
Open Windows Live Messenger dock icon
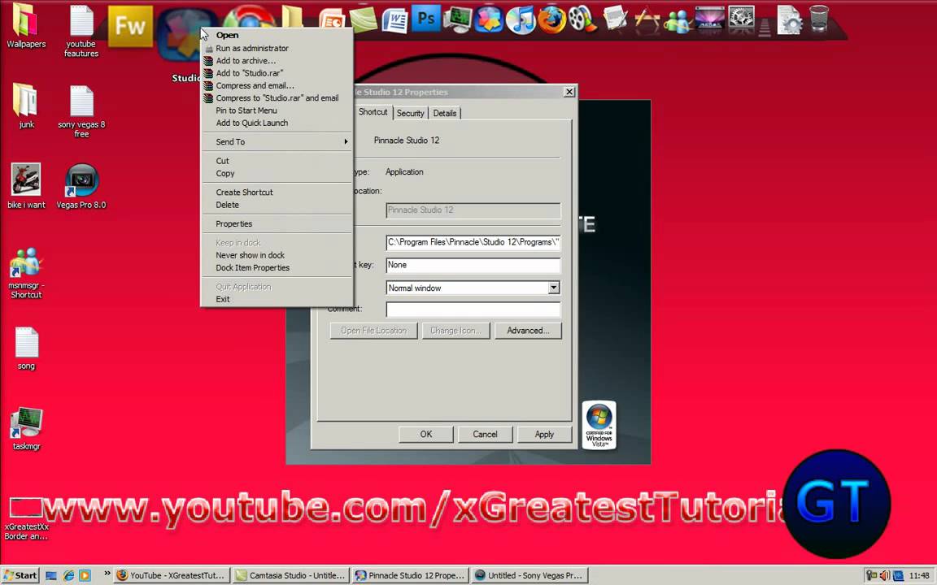677,21
